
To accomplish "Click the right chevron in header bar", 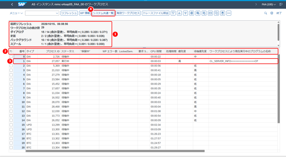I will click(x=256, y=4).
